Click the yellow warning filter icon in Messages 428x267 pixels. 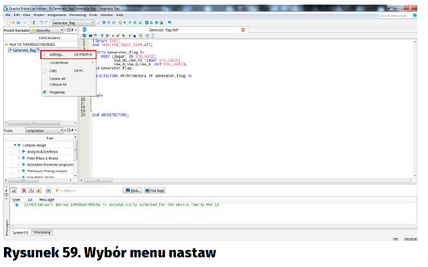coord(39,191)
